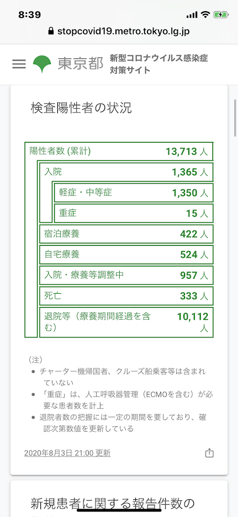Tap the 東京都 site title text
The height and width of the screenshot is (517, 238).
(x=80, y=64)
